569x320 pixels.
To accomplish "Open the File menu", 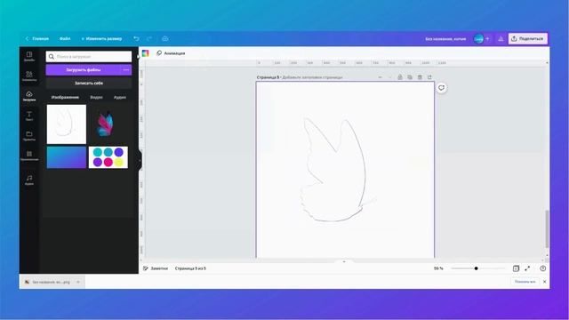I will 65,38.
